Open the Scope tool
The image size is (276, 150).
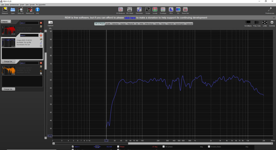pos(148,11)
